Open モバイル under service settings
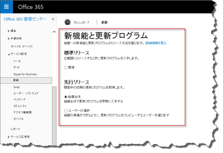The image size is (223, 153). [18, 119]
